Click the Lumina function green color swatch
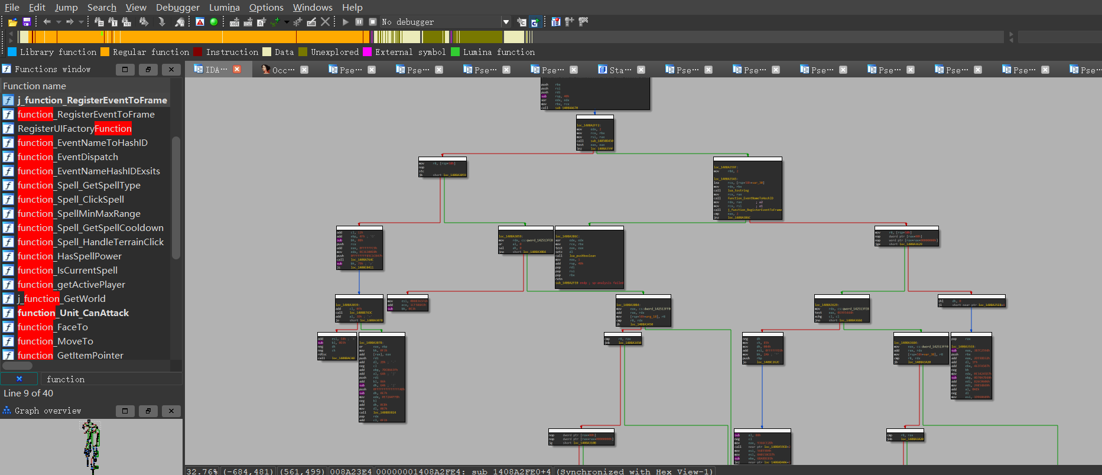This screenshot has width=1102, height=475. point(455,52)
